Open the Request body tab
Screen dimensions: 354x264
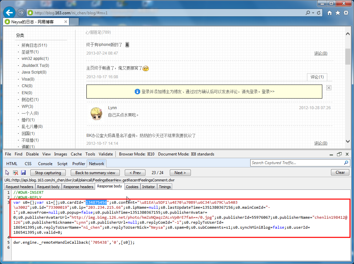pyautogui.click(x=48, y=187)
